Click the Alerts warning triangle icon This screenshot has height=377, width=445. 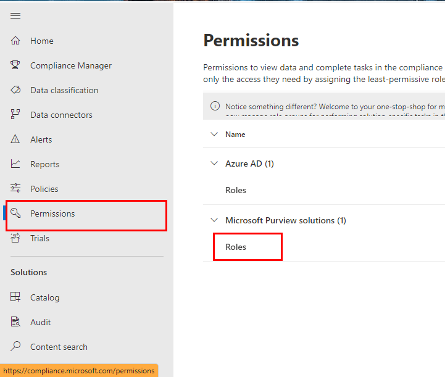point(15,139)
